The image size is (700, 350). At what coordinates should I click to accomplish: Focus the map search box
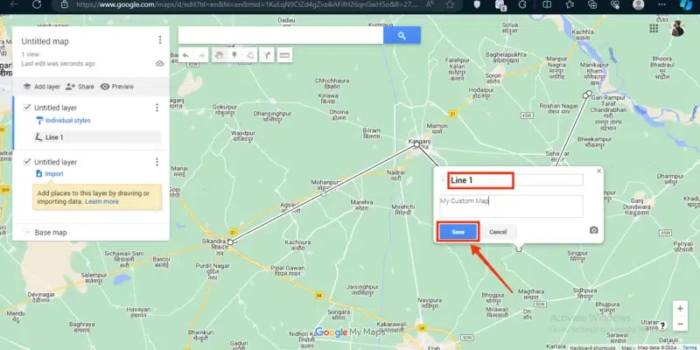click(x=281, y=35)
